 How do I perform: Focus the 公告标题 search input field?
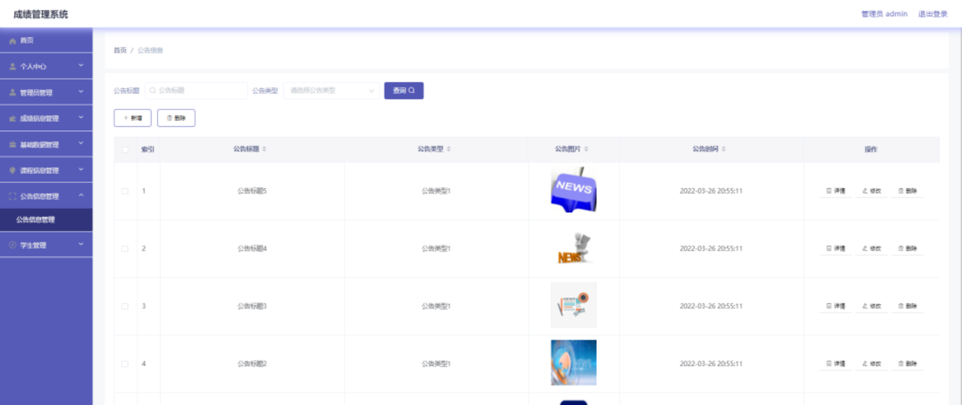coord(196,91)
